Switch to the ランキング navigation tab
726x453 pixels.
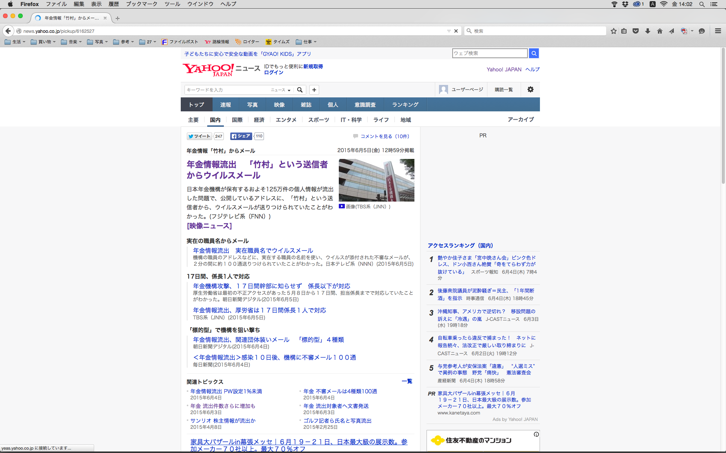405,105
